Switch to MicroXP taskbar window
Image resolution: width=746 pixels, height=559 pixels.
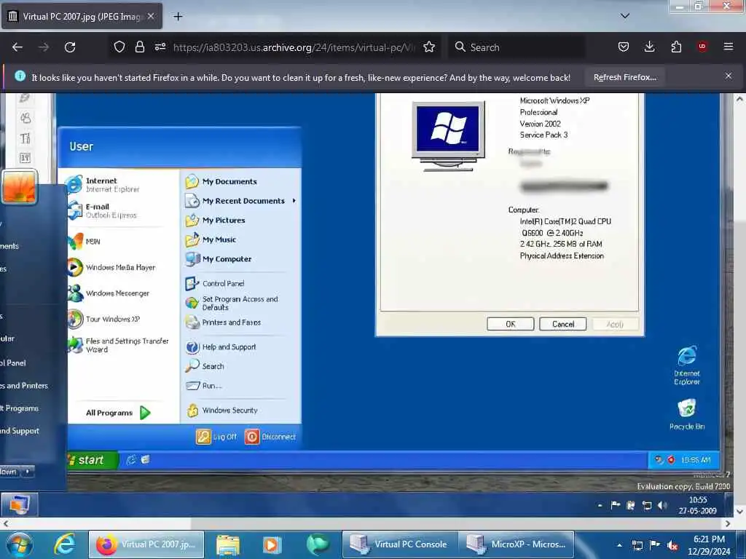pos(517,544)
